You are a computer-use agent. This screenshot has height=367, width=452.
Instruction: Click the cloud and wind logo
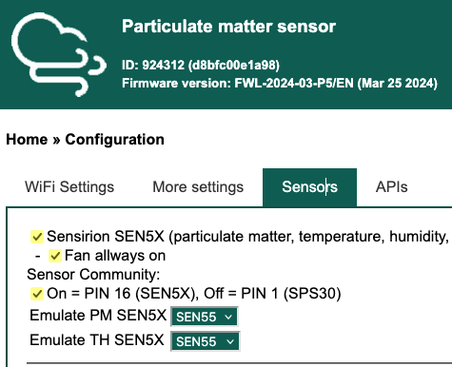click(x=59, y=54)
